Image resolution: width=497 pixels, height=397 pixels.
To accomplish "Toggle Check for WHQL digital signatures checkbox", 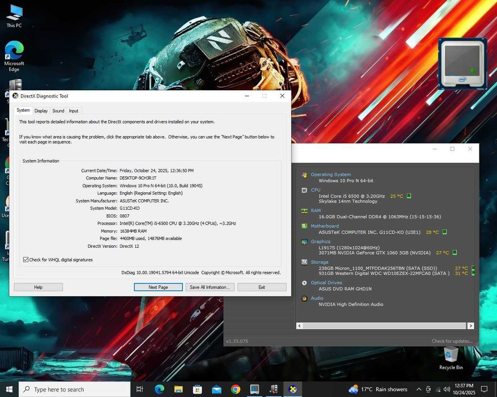I will (x=26, y=260).
